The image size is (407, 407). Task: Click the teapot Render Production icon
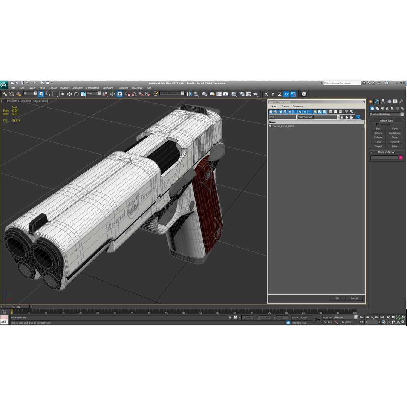[x=256, y=94]
